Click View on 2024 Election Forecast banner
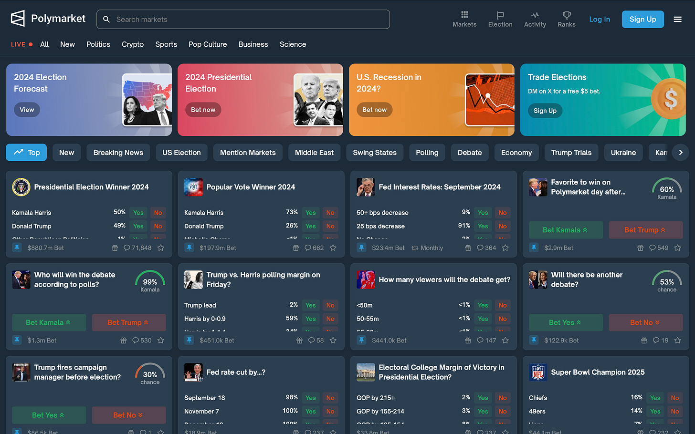This screenshot has height=434, width=695. coord(27,110)
